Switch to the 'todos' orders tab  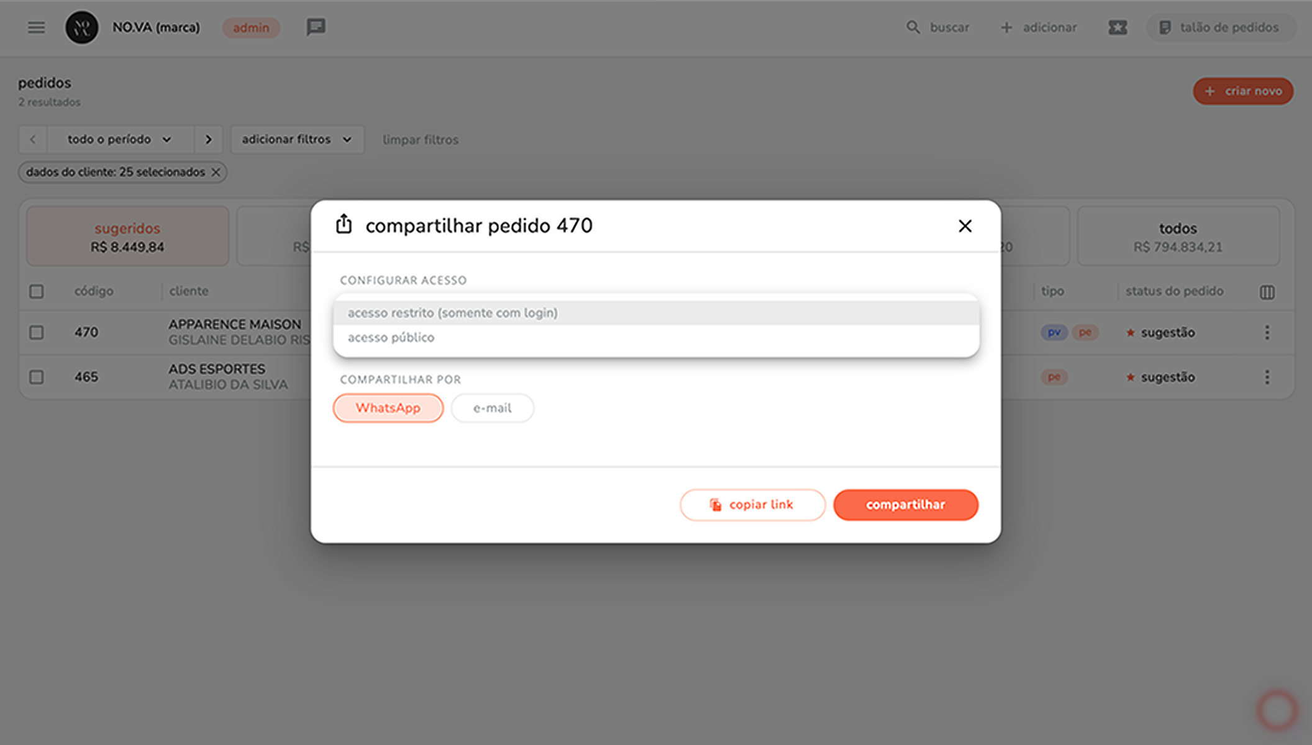click(x=1177, y=237)
